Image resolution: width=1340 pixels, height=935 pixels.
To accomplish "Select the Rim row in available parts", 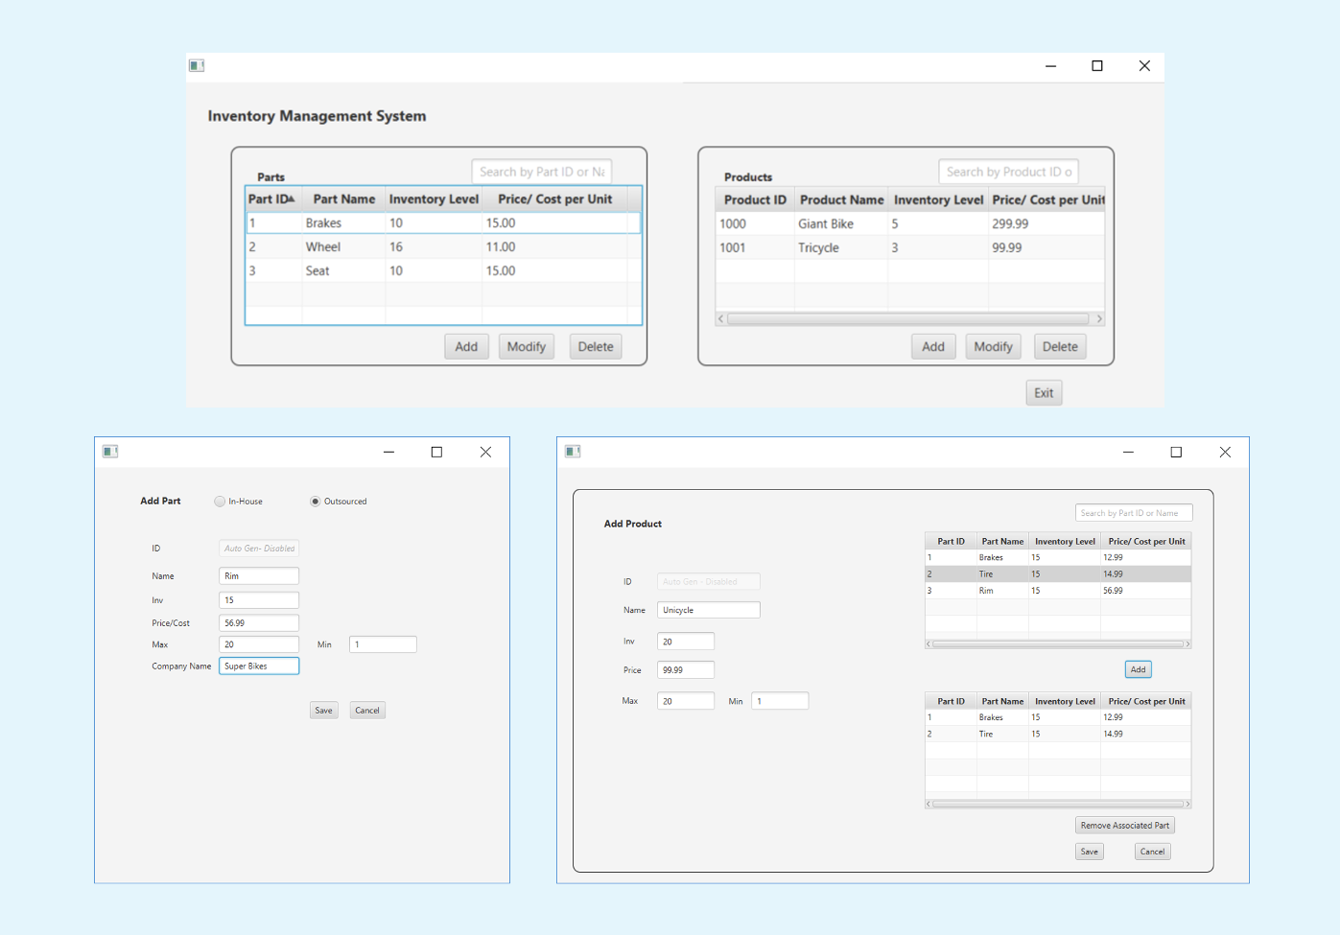I will (1056, 591).
